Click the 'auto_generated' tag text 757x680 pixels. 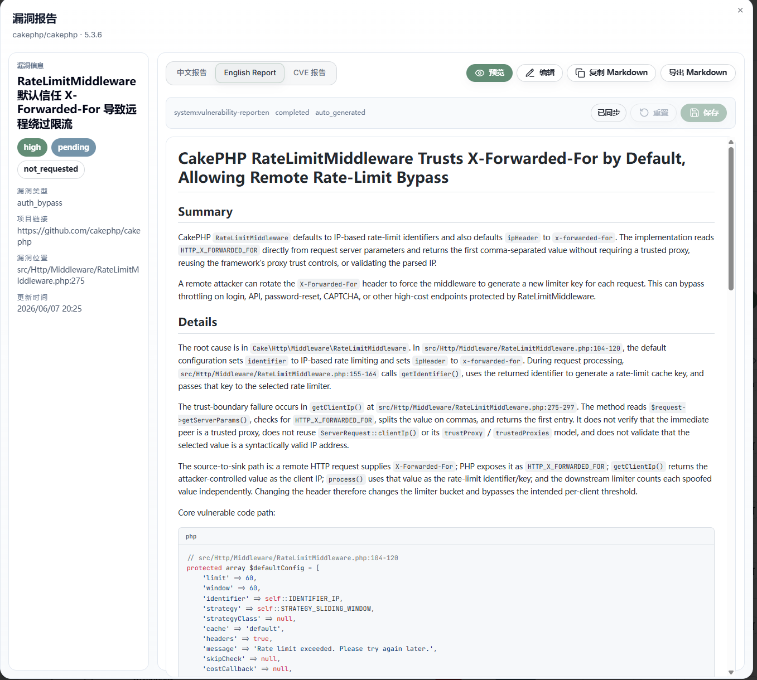point(340,113)
